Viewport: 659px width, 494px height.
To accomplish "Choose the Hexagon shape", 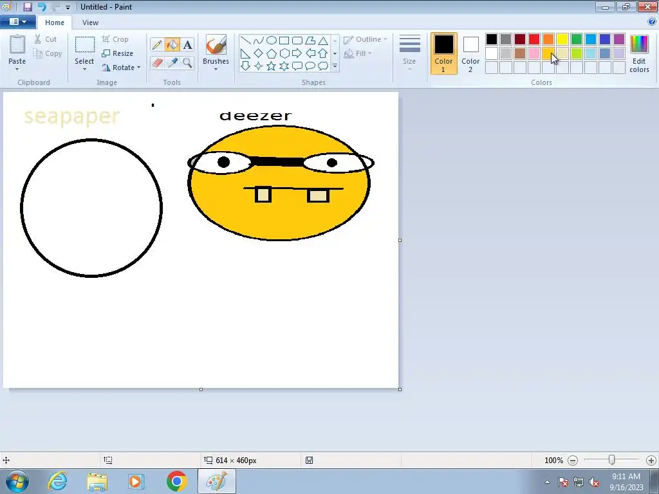I will [x=284, y=53].
